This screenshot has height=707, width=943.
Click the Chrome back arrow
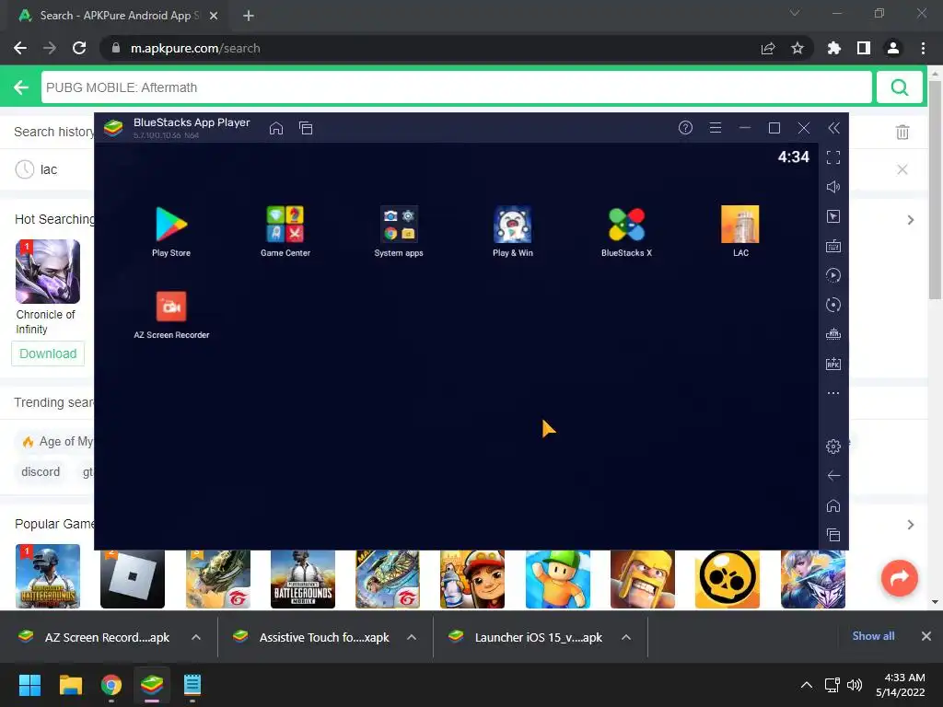(20, 48)
